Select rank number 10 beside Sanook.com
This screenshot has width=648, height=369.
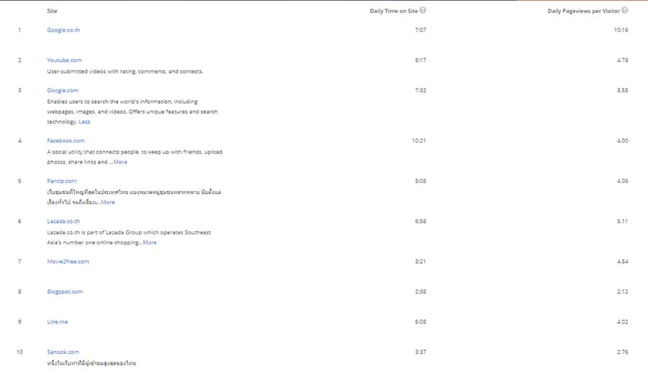(x=19, y=352)
